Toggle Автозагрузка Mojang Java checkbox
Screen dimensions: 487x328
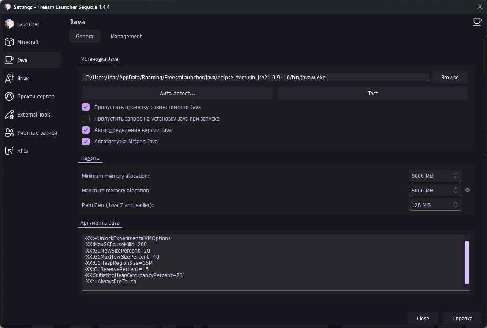click(86, 142)
